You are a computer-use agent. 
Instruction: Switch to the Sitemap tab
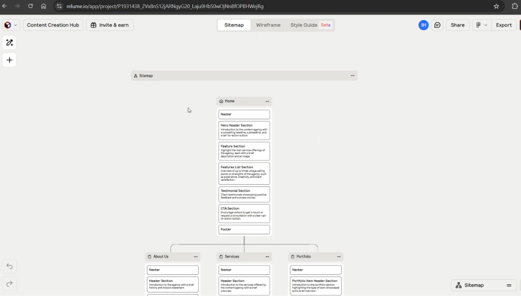234,25
